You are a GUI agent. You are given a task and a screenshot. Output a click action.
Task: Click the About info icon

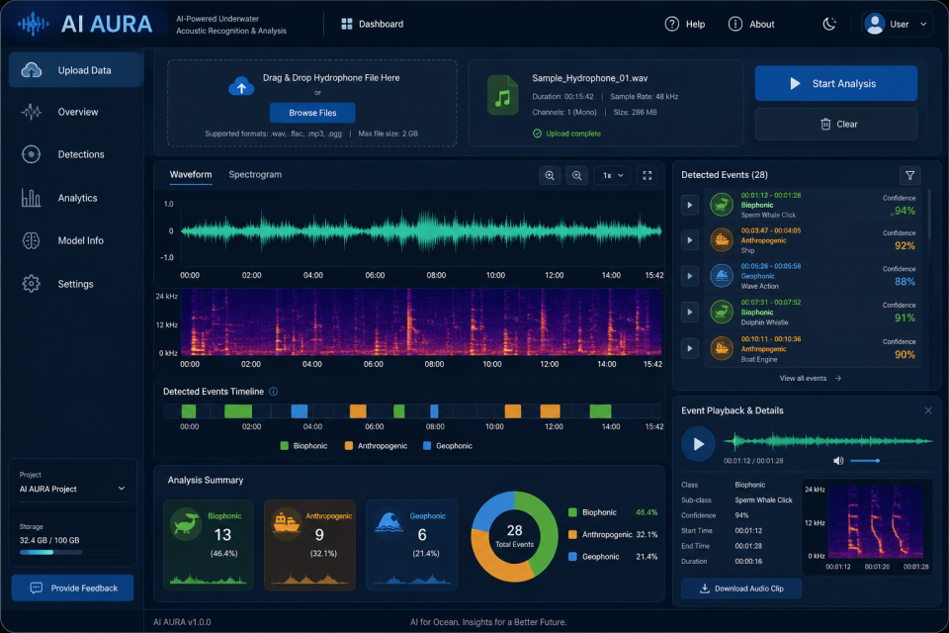click(x=734, y=24)
